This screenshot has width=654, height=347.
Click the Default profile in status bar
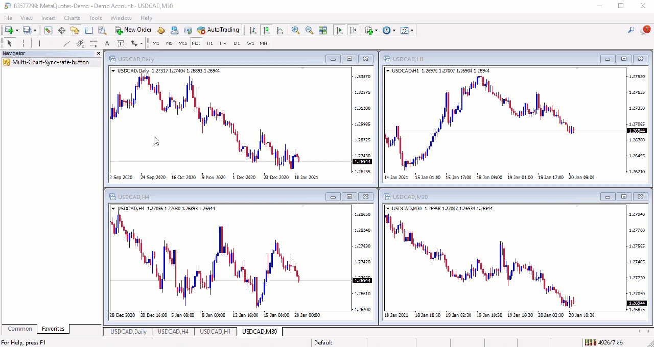click(323, 342)
